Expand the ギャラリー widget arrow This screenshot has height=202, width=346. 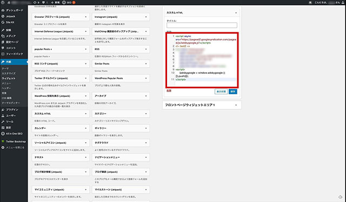point(146,128)
